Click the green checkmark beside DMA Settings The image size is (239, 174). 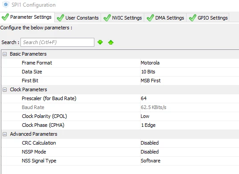click(150, 18)
